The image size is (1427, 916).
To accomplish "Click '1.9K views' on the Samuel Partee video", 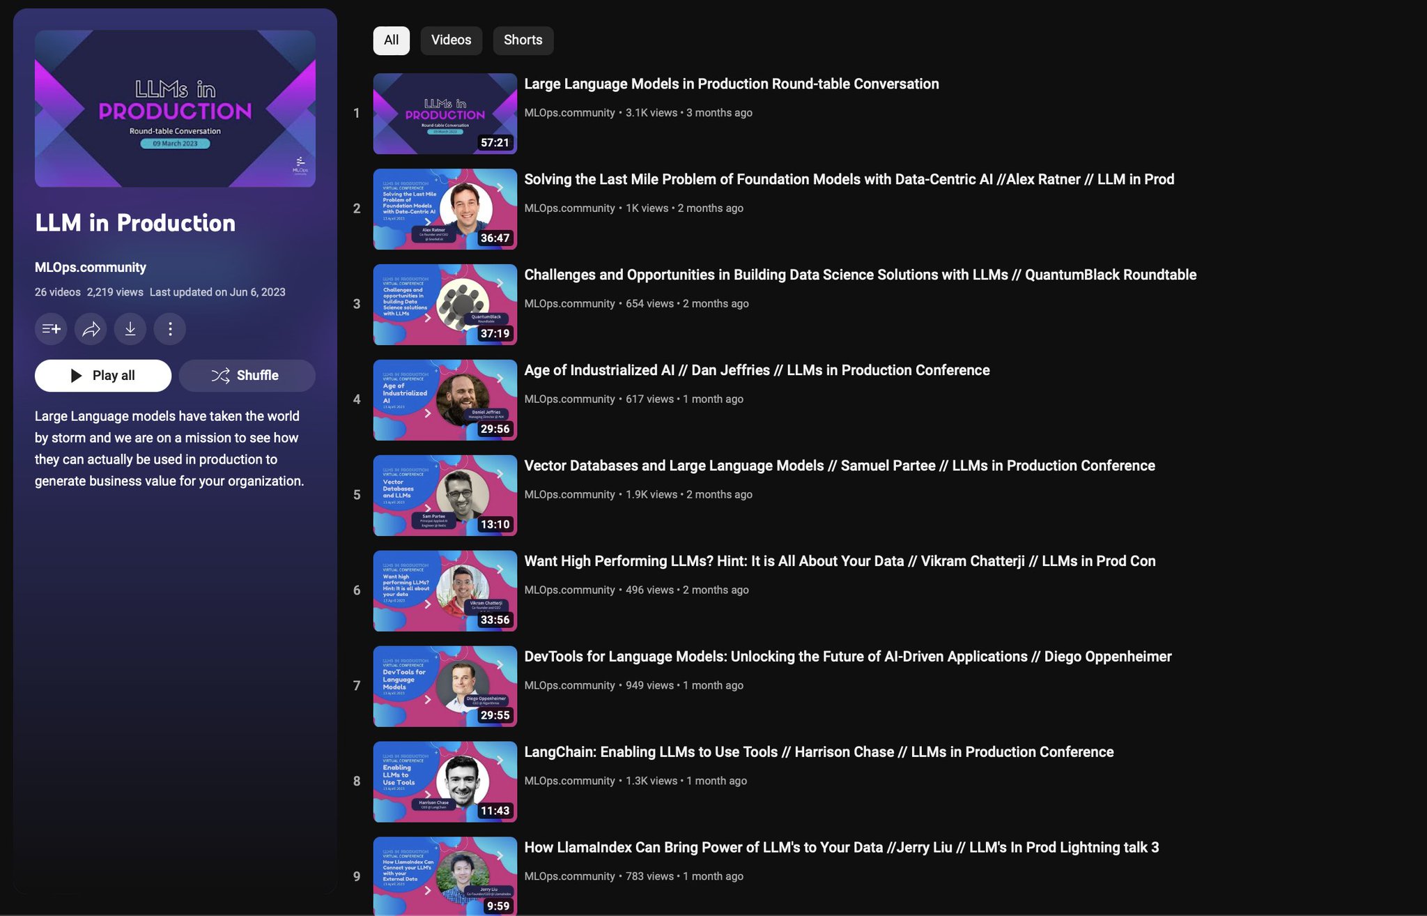I will pyautogui.click(x=651, y=495).
